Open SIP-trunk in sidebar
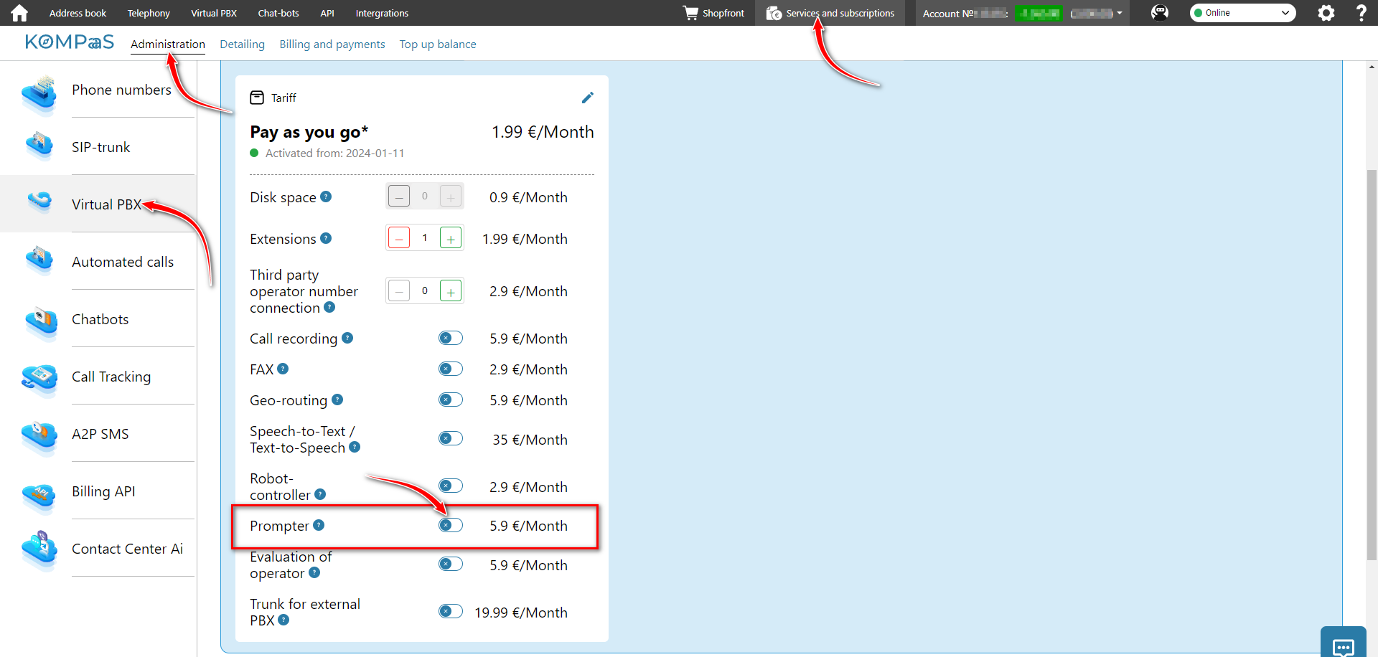This screenshot has height=657, width=1378. pyautogui.click(x=98, y=147)
